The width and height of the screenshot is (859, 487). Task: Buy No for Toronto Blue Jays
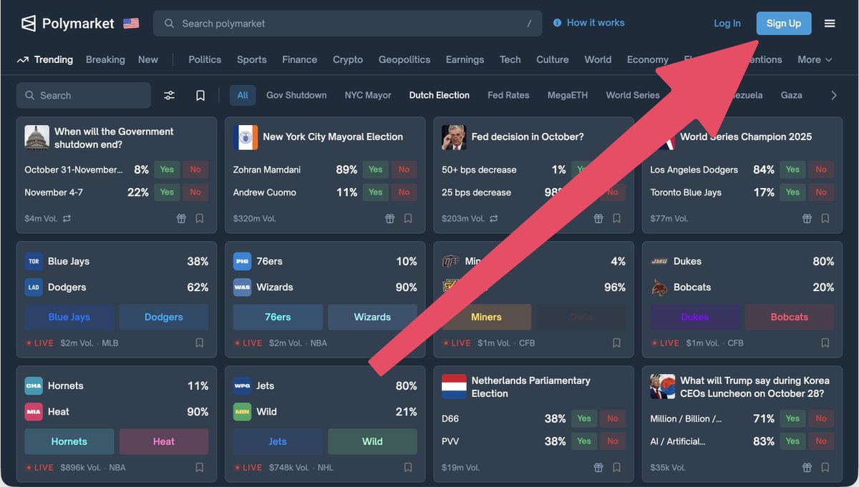(821, 192)
